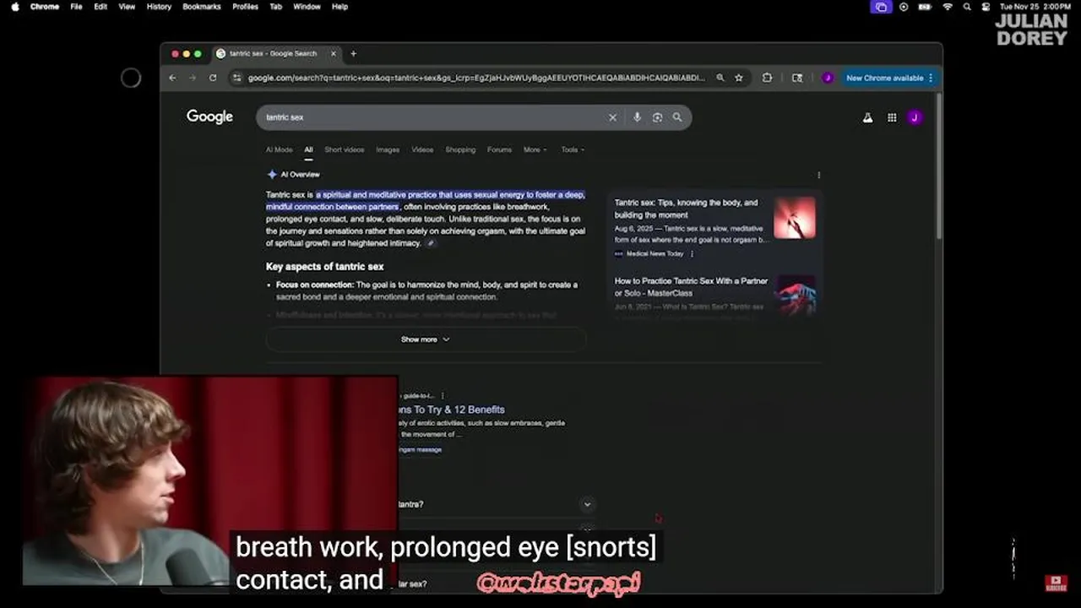Open a new tab with the plus button

click(353, 53)
